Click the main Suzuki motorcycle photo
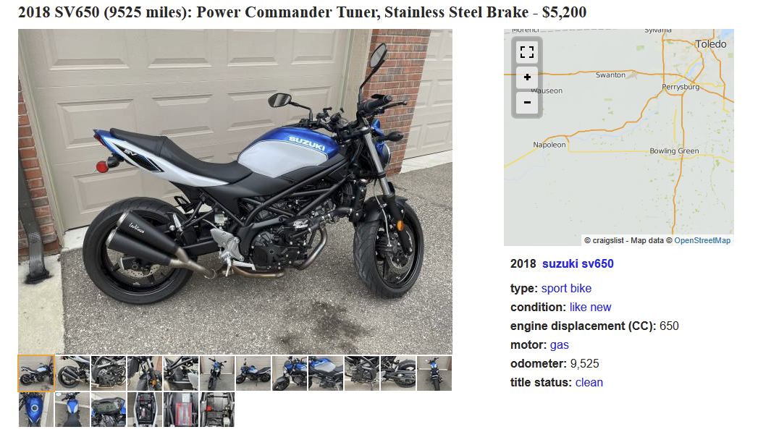The height and width of the screenshot is (432, 771). coord(235,192)
